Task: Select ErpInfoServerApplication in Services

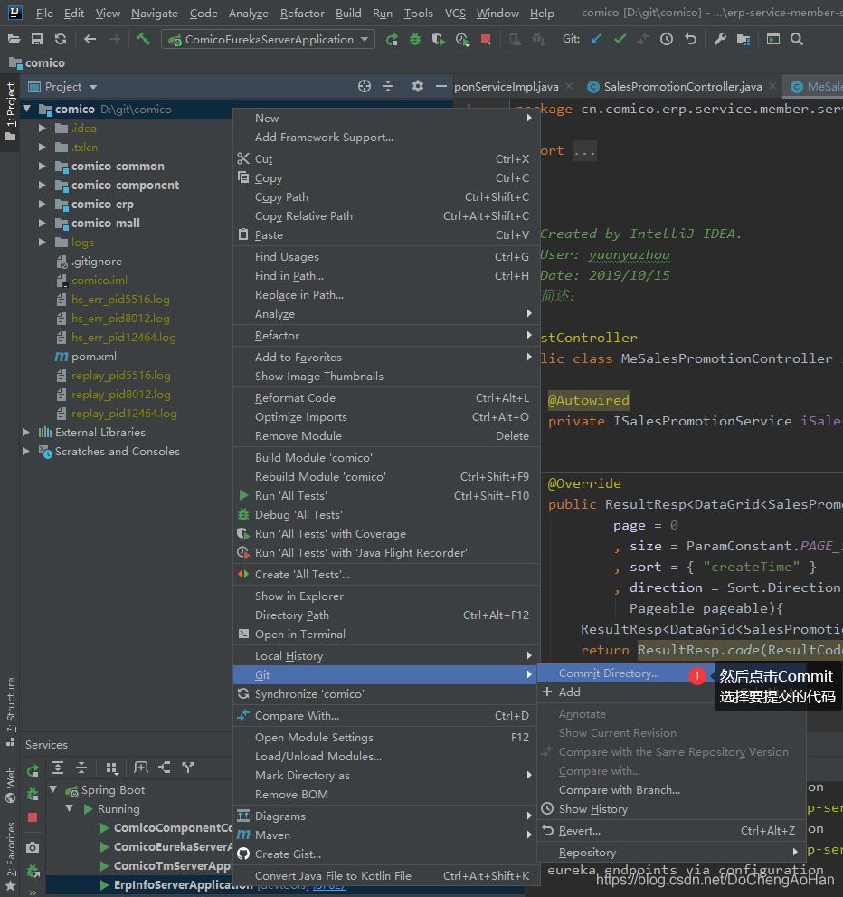Action: [183, 885]
